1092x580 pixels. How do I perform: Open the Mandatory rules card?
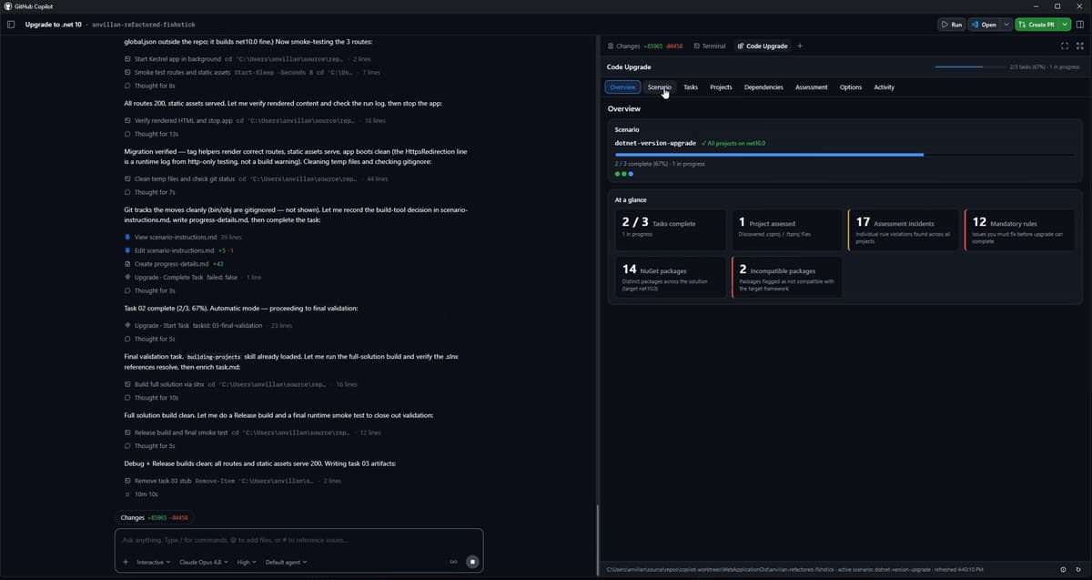coord(1020,229)
